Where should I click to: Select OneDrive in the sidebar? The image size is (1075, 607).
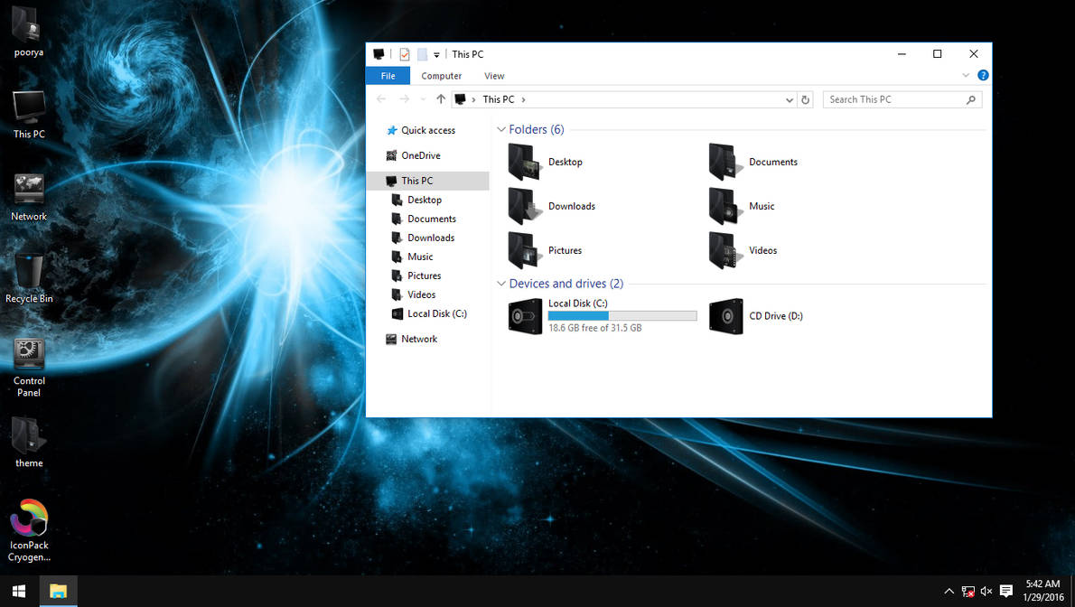click(421, 155)
